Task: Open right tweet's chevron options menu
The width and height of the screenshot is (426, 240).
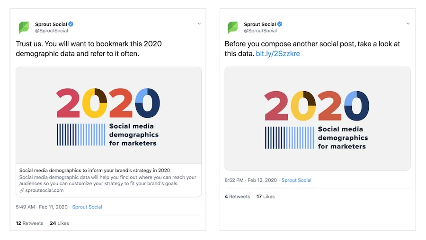Action: coord(408,24)
